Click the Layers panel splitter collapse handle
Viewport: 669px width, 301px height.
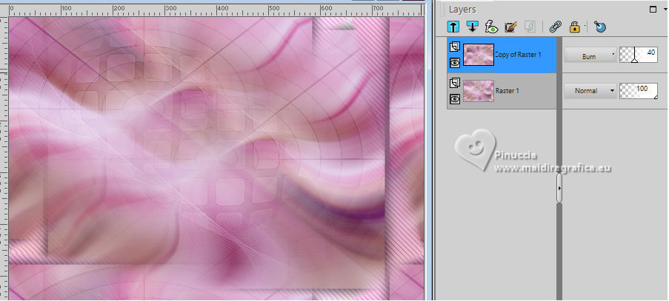[x=559, y=188]
